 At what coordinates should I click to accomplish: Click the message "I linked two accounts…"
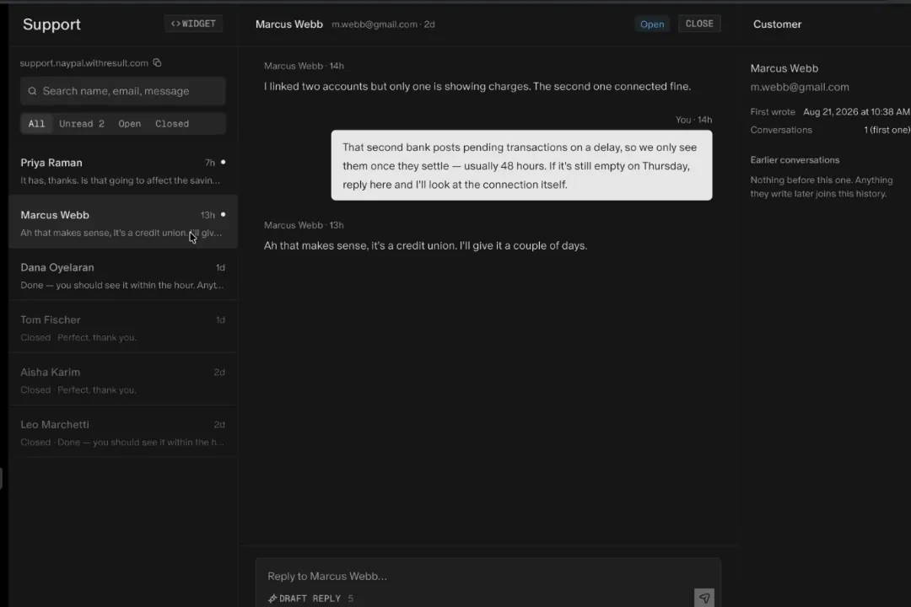pyautogui.click(x=477, y=87)
